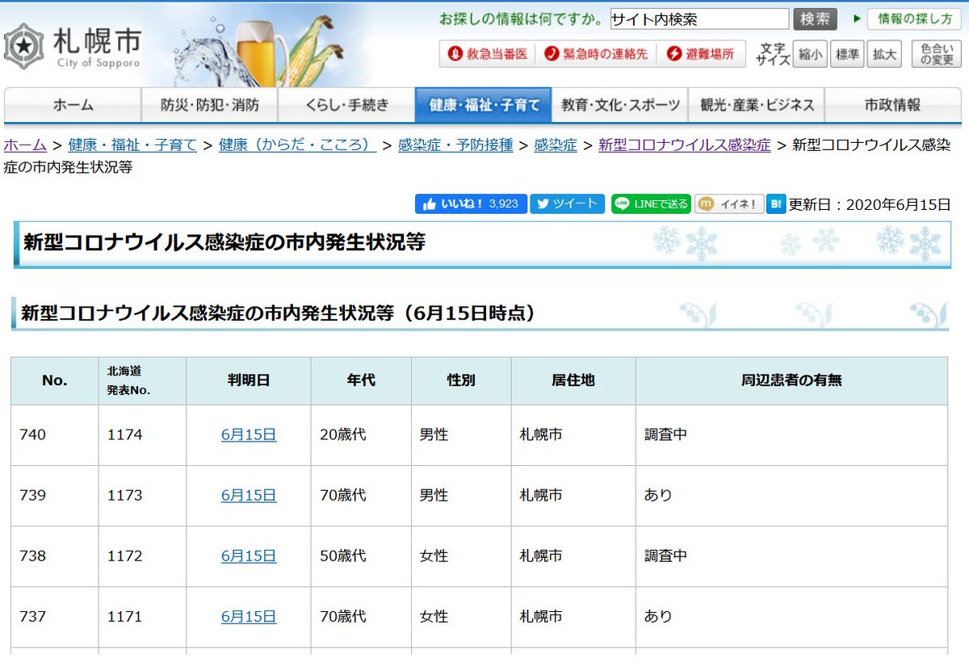
Task: Click the Facebook いいね! like button
Action: [x=471, y=203]
